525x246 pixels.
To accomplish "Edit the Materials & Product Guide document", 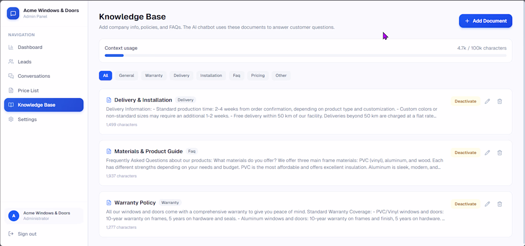I will [x=487, y=153].
